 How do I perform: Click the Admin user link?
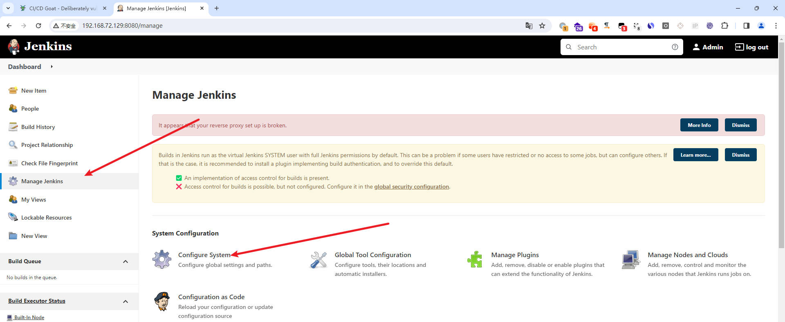[x=708, y=47]
